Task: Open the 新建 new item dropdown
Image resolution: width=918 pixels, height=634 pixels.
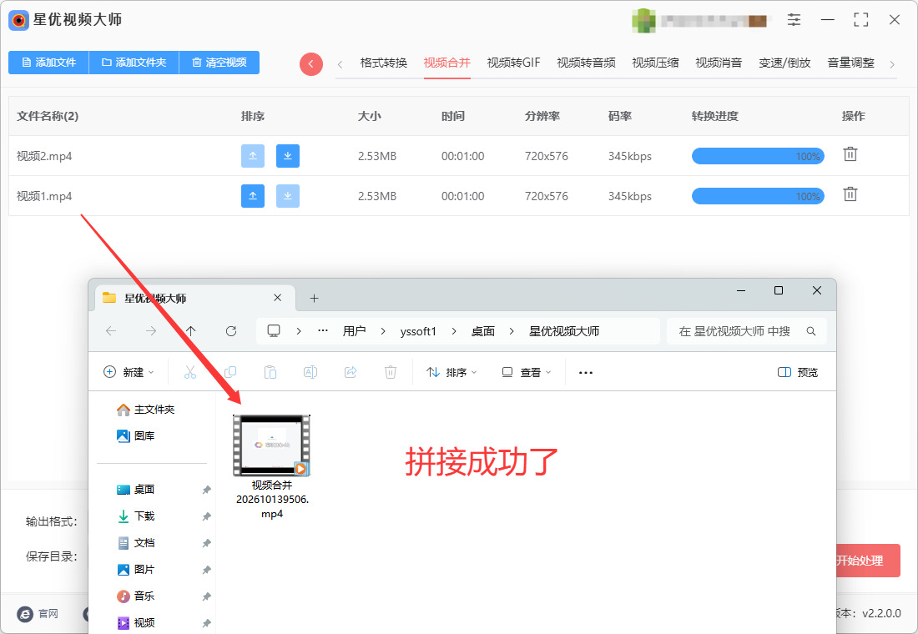Action: (129, 372)
